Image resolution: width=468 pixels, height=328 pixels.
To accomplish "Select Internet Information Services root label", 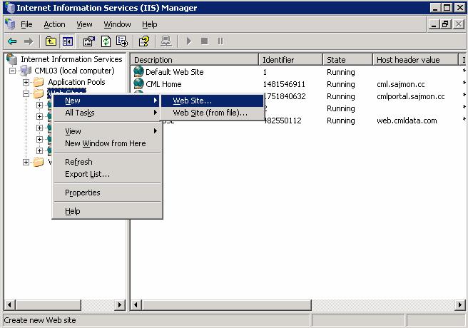I will pos(71,59).
